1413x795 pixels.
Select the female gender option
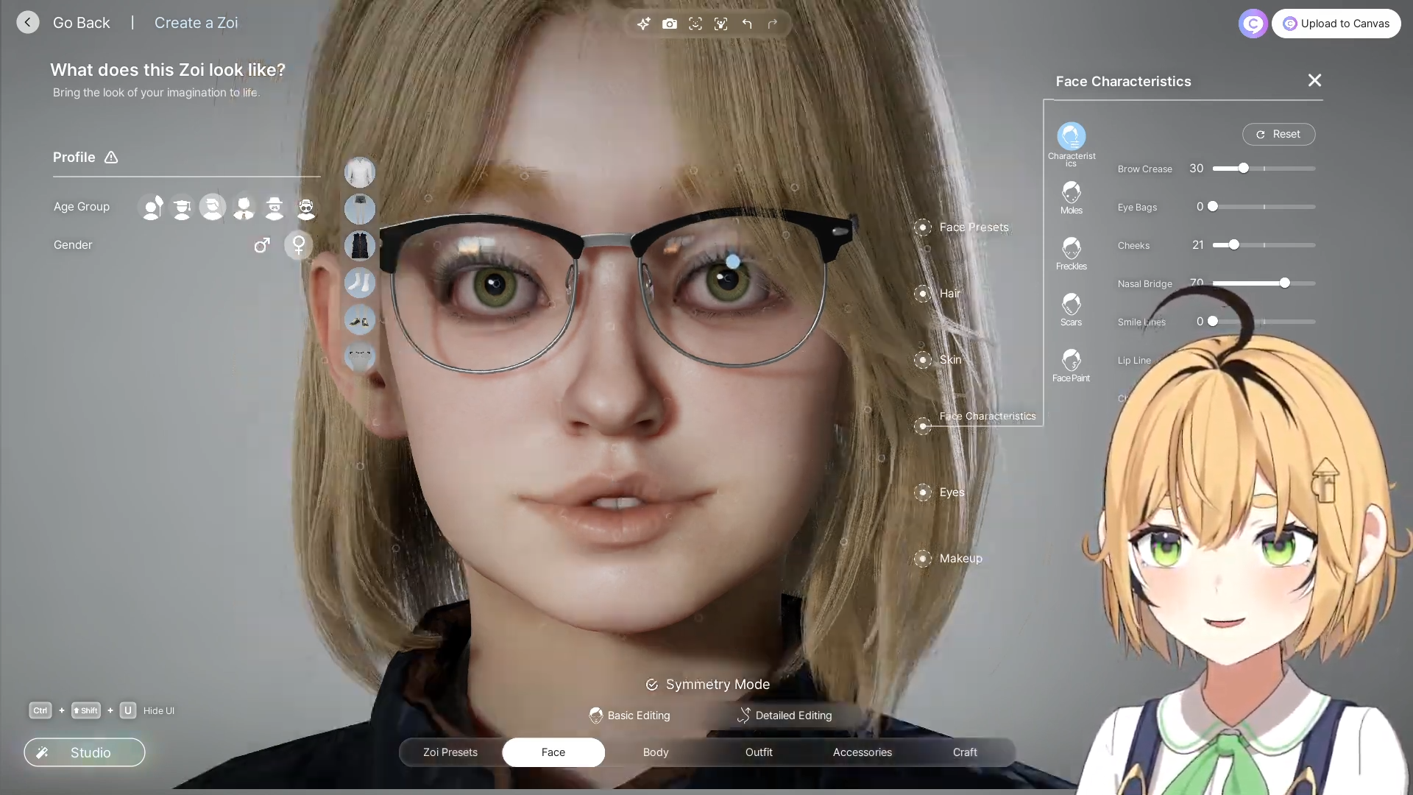coord(299,245)
